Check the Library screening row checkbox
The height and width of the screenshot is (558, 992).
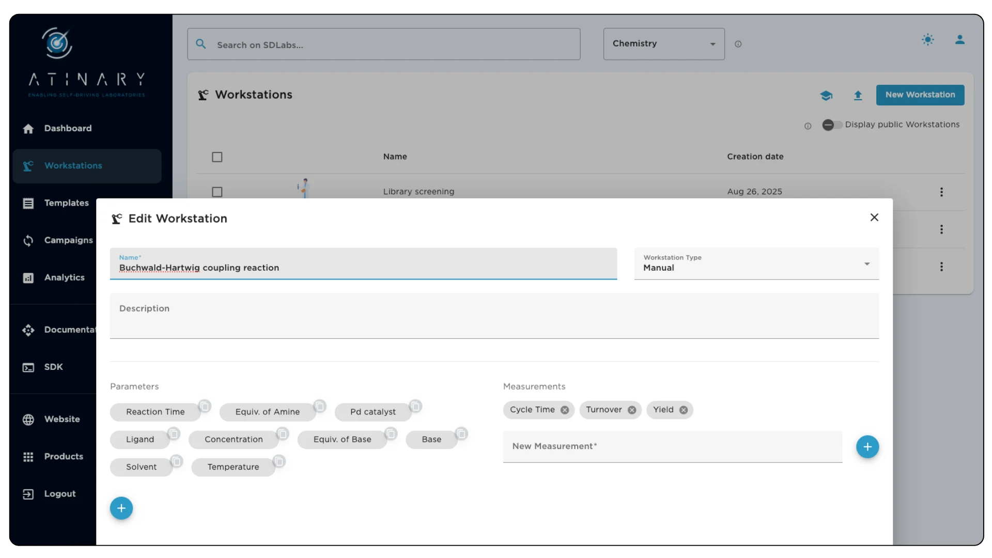point(217,192)
